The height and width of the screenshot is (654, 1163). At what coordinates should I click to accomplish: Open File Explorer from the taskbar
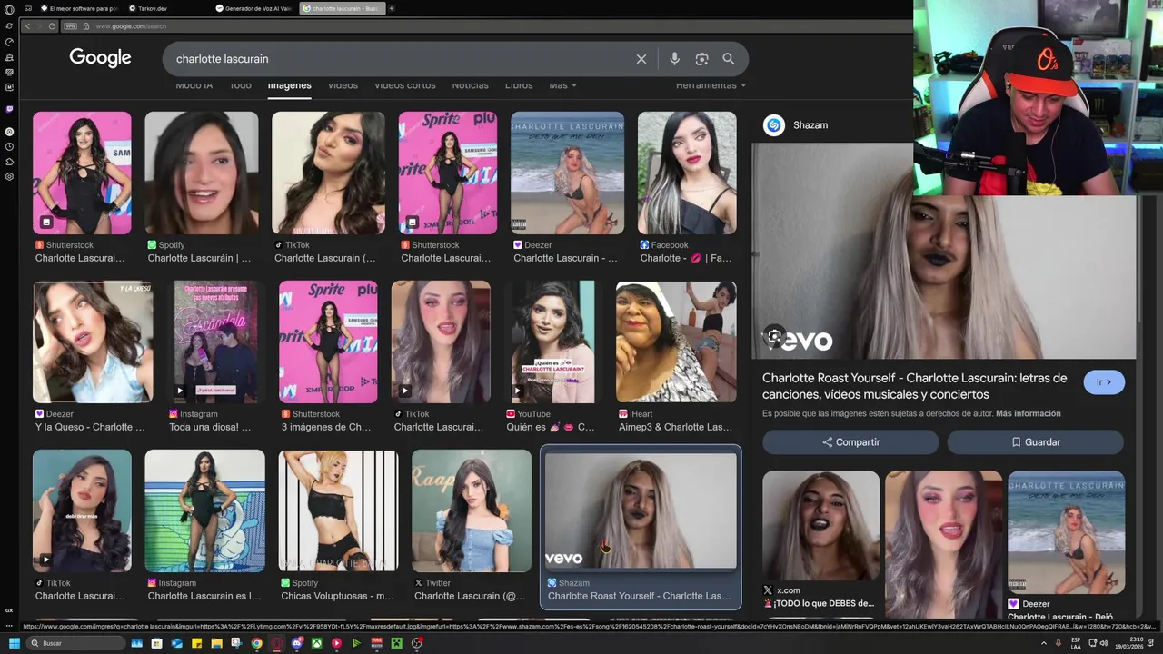pyautogui.click(x=216, y=643)
